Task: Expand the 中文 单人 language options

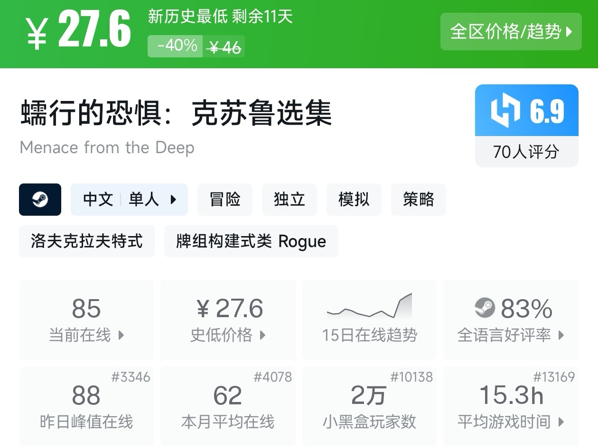Action: pyautogui.click(x=129, y=200)
